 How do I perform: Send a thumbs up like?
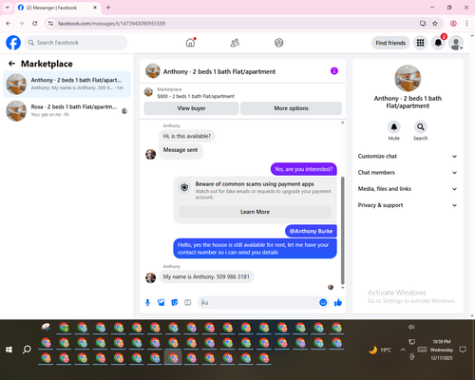[x=338, y=302]
